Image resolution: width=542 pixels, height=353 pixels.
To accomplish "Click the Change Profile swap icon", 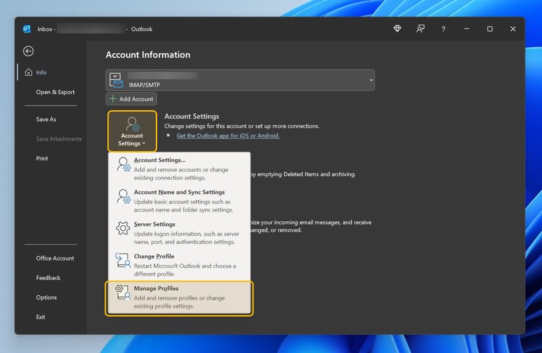I will click(x=123, y=260).
